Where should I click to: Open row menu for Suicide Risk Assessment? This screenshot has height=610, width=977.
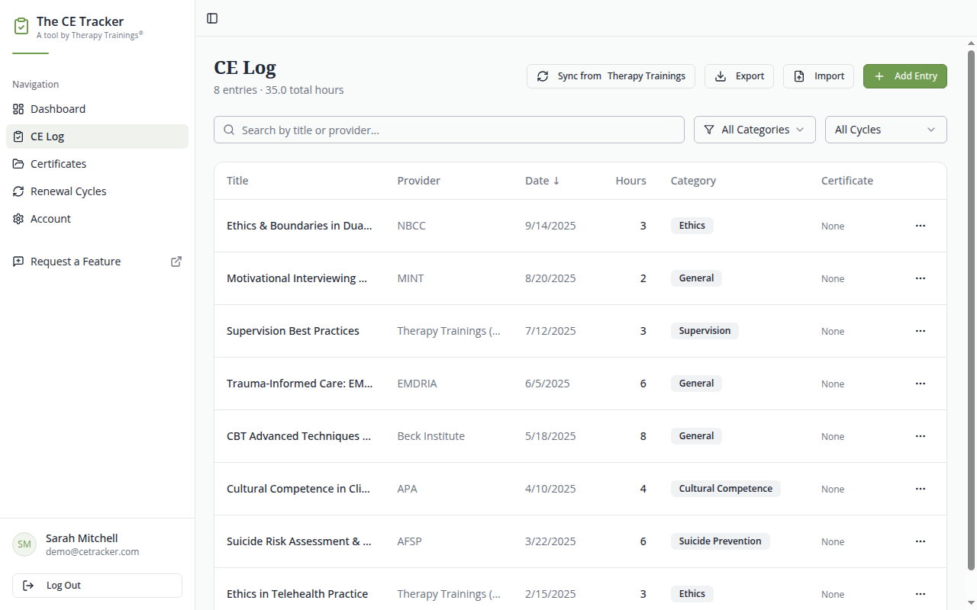[x=921, y=541]
